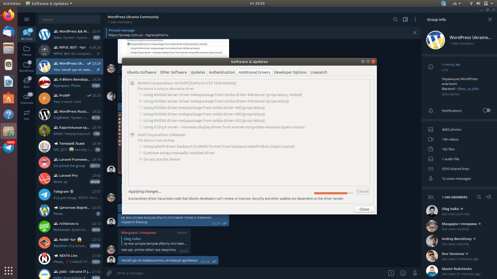Switch to the Developer Options tab
This screenshot has width=497, height=279.
pos(290,72)
